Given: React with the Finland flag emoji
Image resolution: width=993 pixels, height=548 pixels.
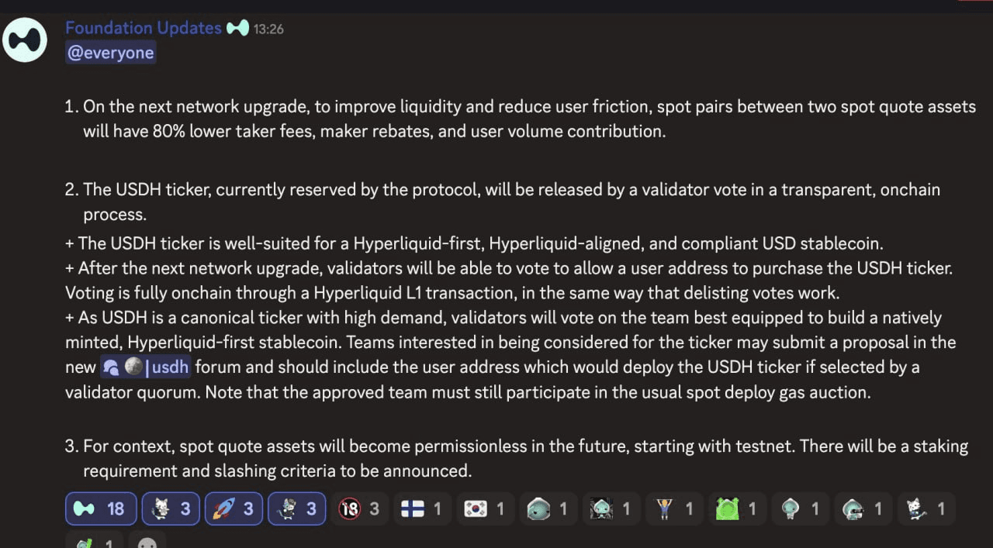Looking at the screenshot, I should tap(422, 508).
